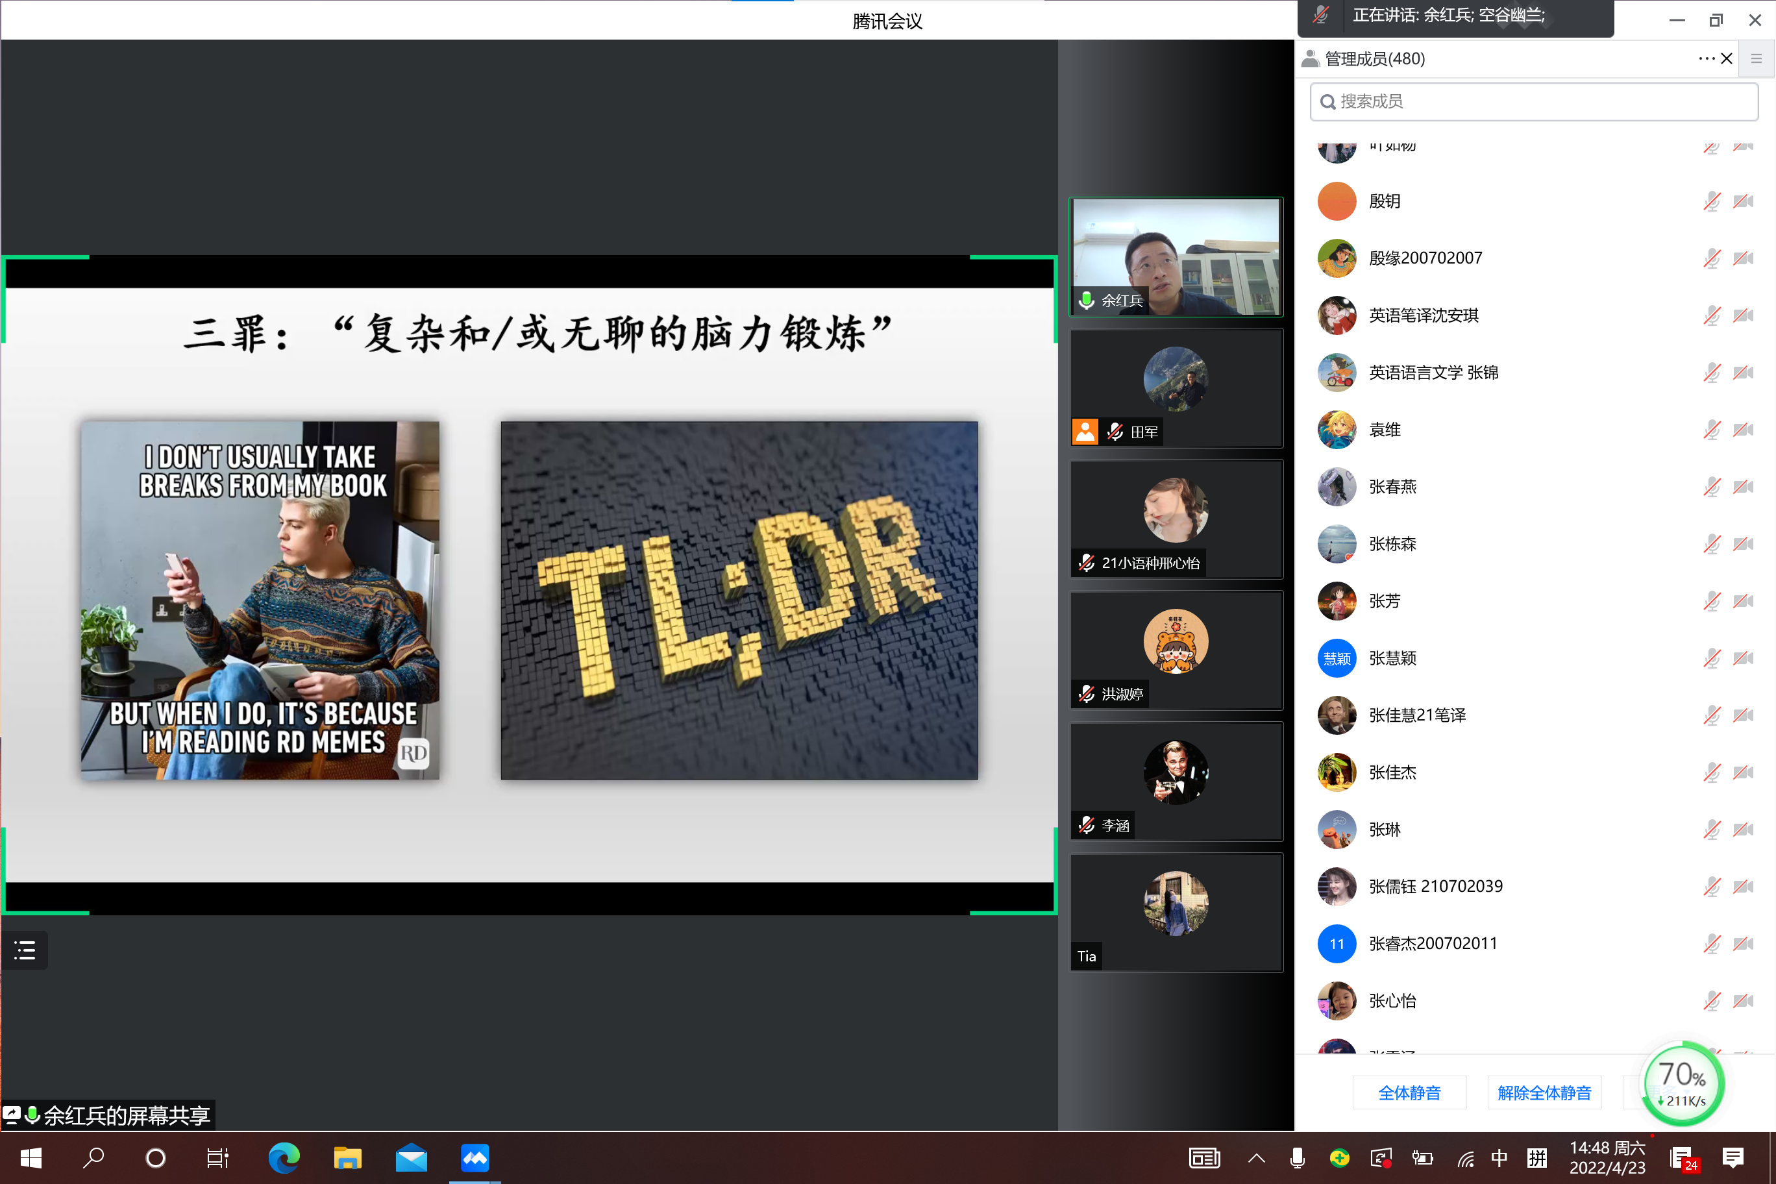Click the hamburger menu icon beside members panel
The image size is (1776, 1184).
click(x=1757, y=59)
